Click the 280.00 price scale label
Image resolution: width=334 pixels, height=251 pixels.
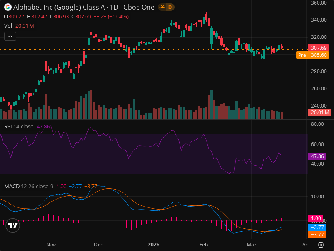point(319,71)
